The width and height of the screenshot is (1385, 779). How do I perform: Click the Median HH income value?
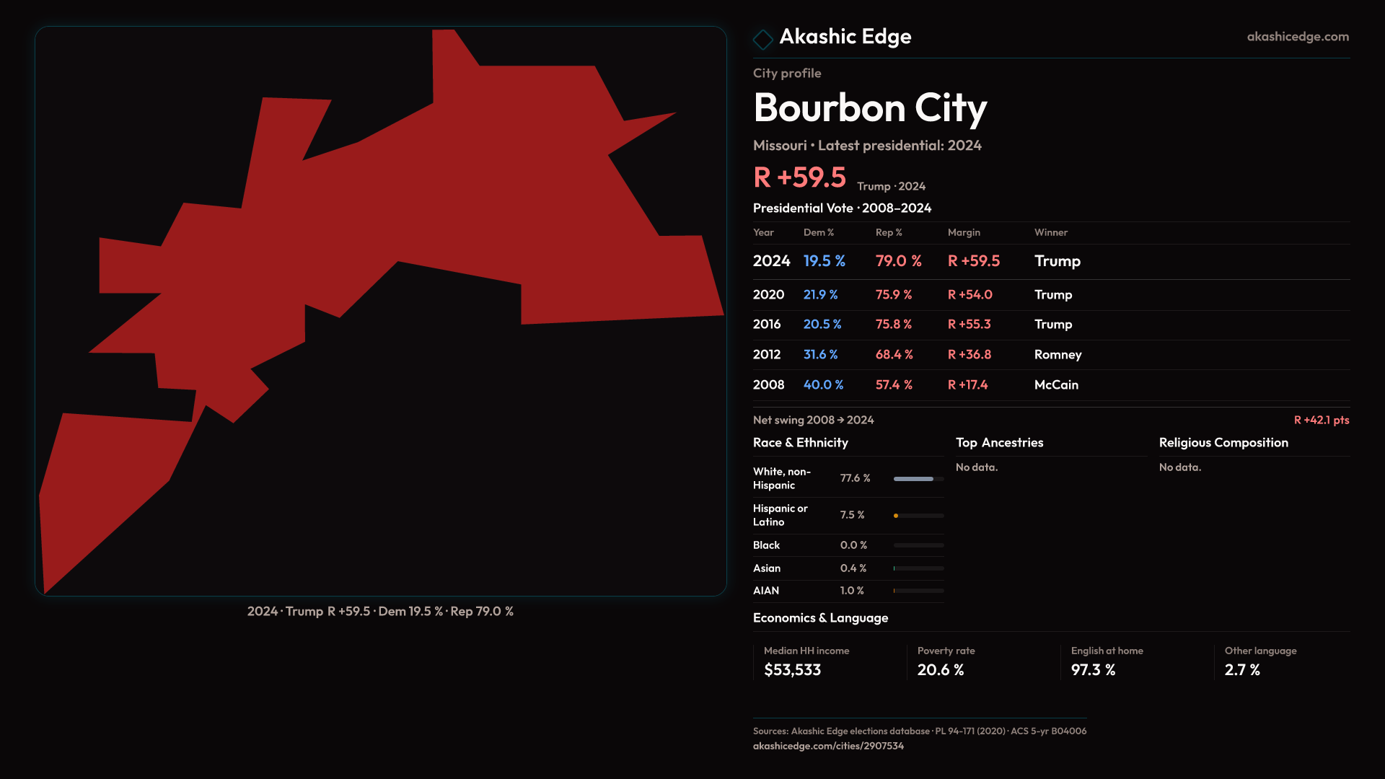pyautogui.click(x=792, y=670)
